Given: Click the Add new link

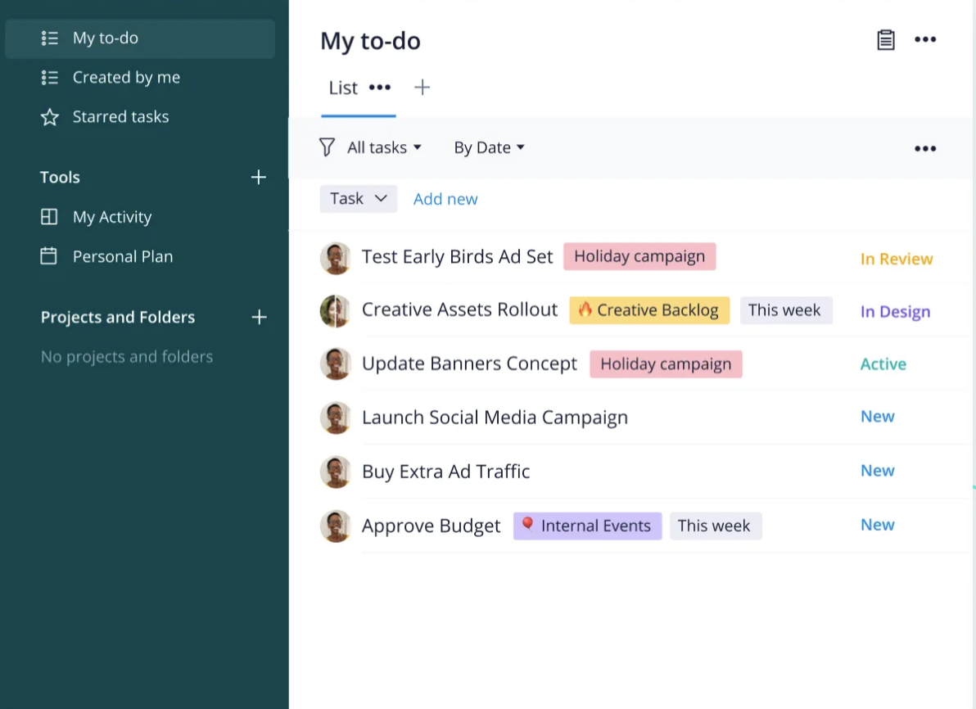Looking at the screenshot, I should pos(445,199).
